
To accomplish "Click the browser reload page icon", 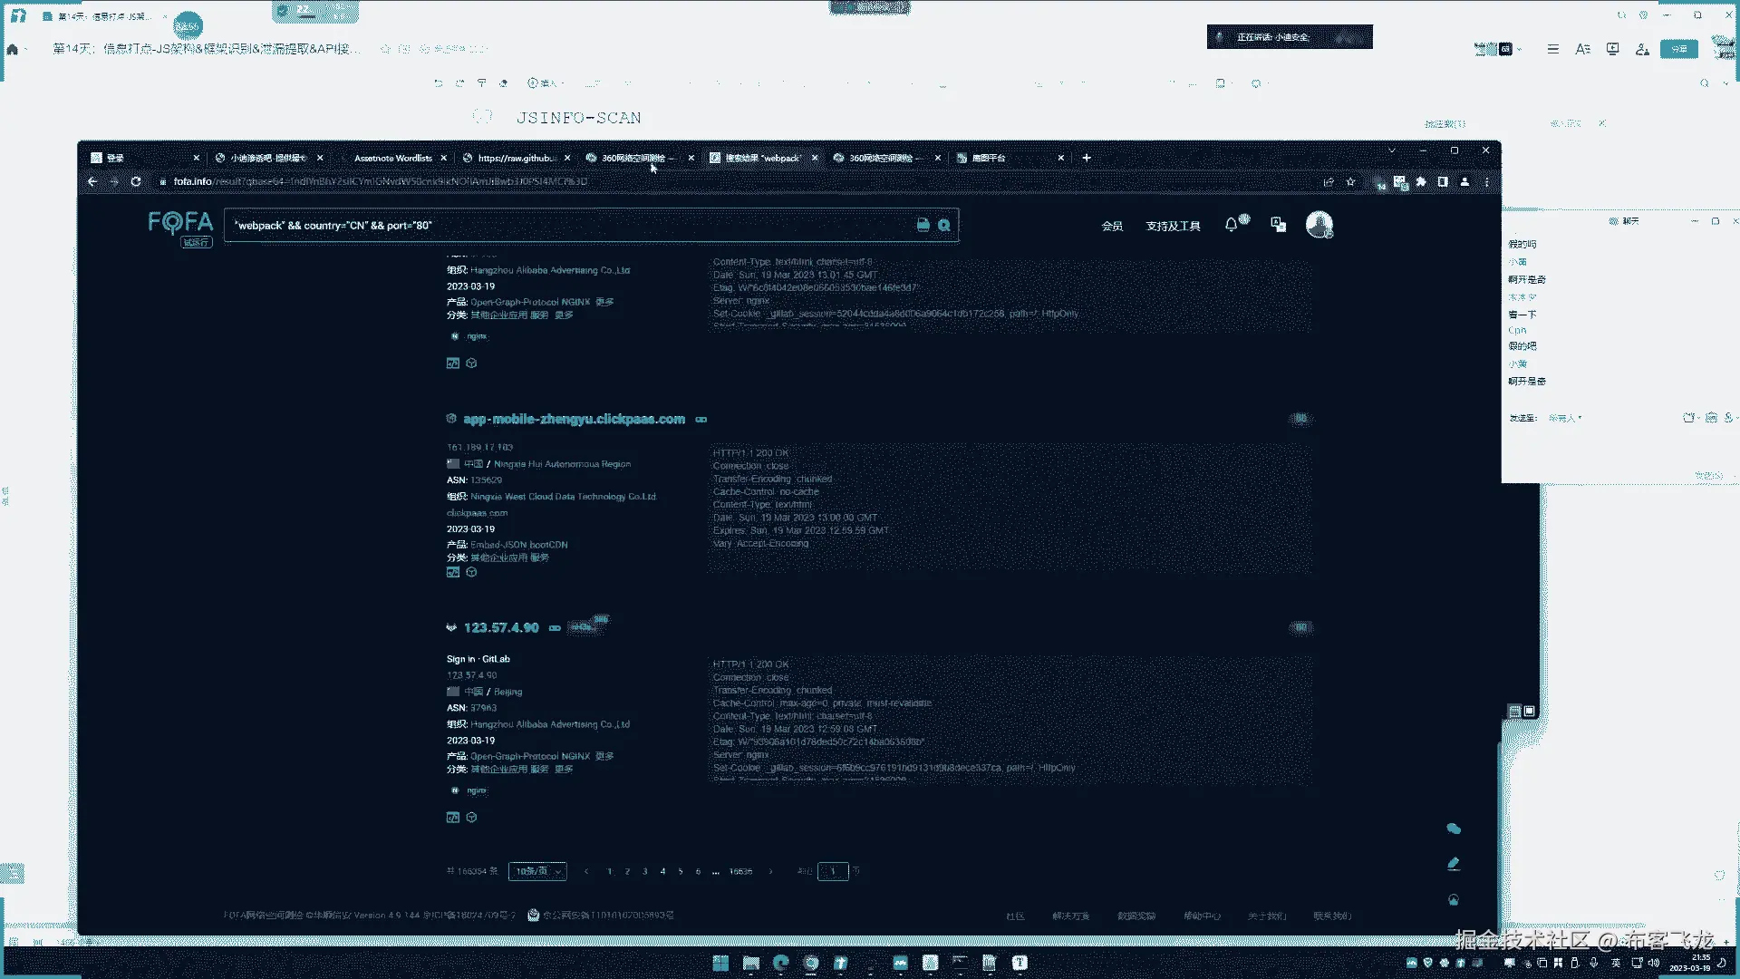I will click(136, 182).
